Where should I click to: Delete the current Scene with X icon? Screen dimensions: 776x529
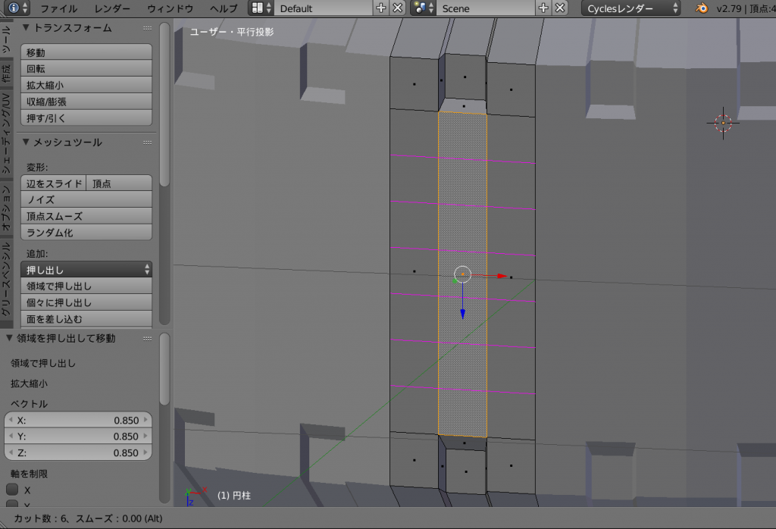coord(560,8)
